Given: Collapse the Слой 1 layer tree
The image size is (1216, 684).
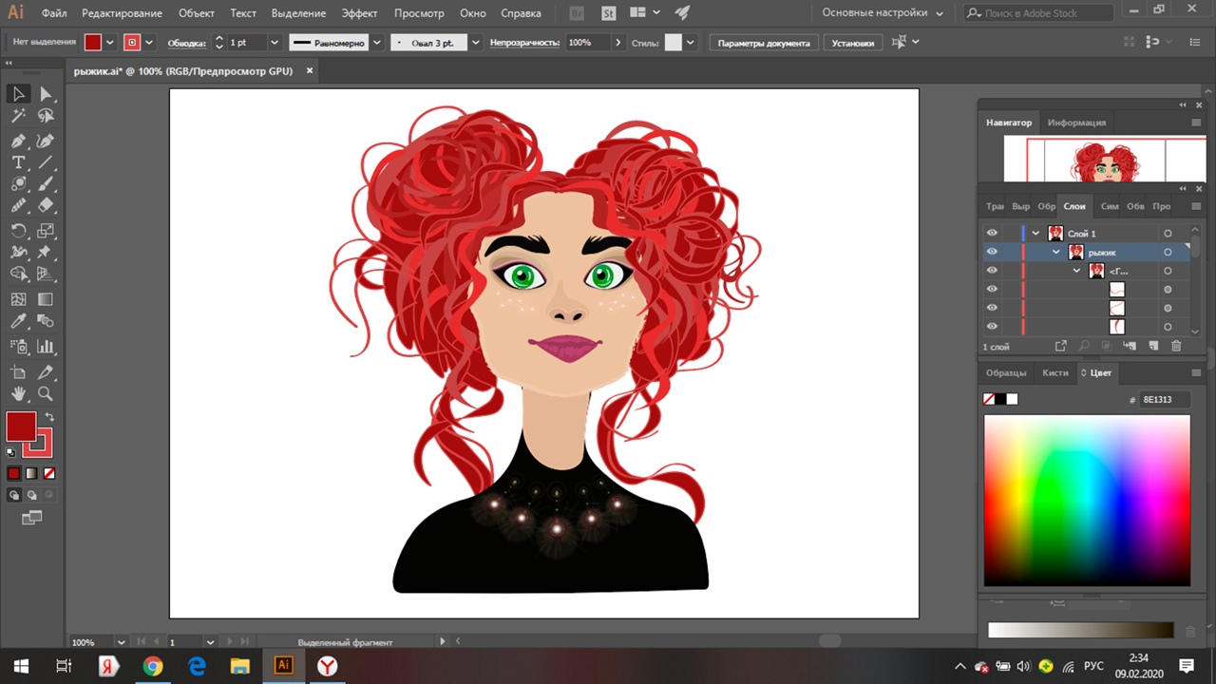Looking at the screenshot, I should 1035,234.
